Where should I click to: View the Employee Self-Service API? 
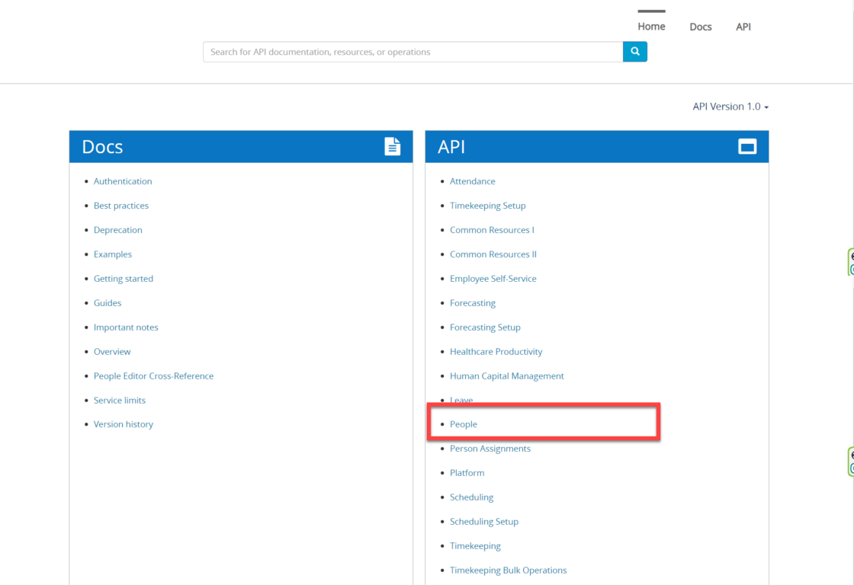pyautogui.click(x=493, y=279)
